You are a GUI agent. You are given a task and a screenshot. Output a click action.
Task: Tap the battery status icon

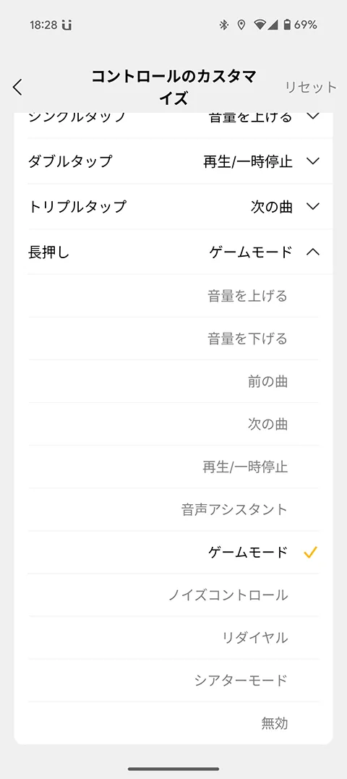click(x=287, y=25)
